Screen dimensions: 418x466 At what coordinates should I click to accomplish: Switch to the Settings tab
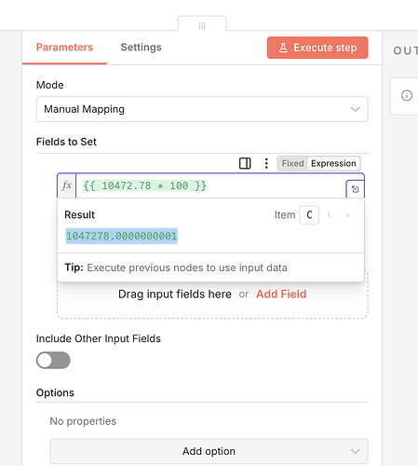(141, 48)
